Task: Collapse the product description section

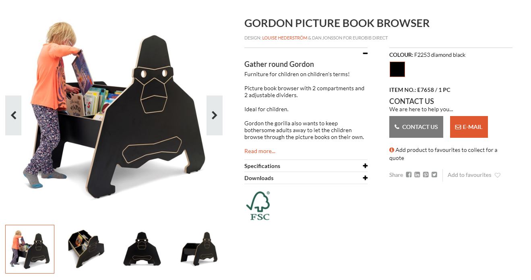Action: (x=365, y=53)
